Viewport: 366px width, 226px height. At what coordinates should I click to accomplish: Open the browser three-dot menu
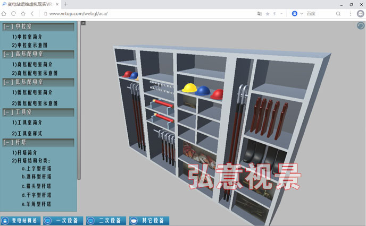point(351,14)
